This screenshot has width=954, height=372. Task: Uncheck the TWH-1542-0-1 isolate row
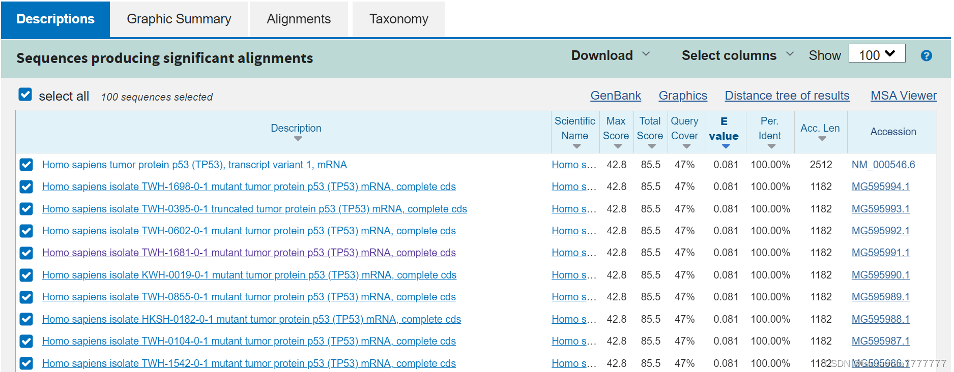coord(26,363)
